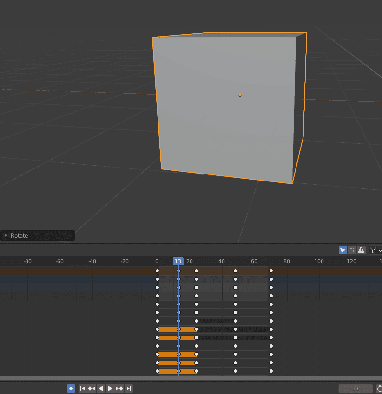Play the animation in reverse

[101, 388]
